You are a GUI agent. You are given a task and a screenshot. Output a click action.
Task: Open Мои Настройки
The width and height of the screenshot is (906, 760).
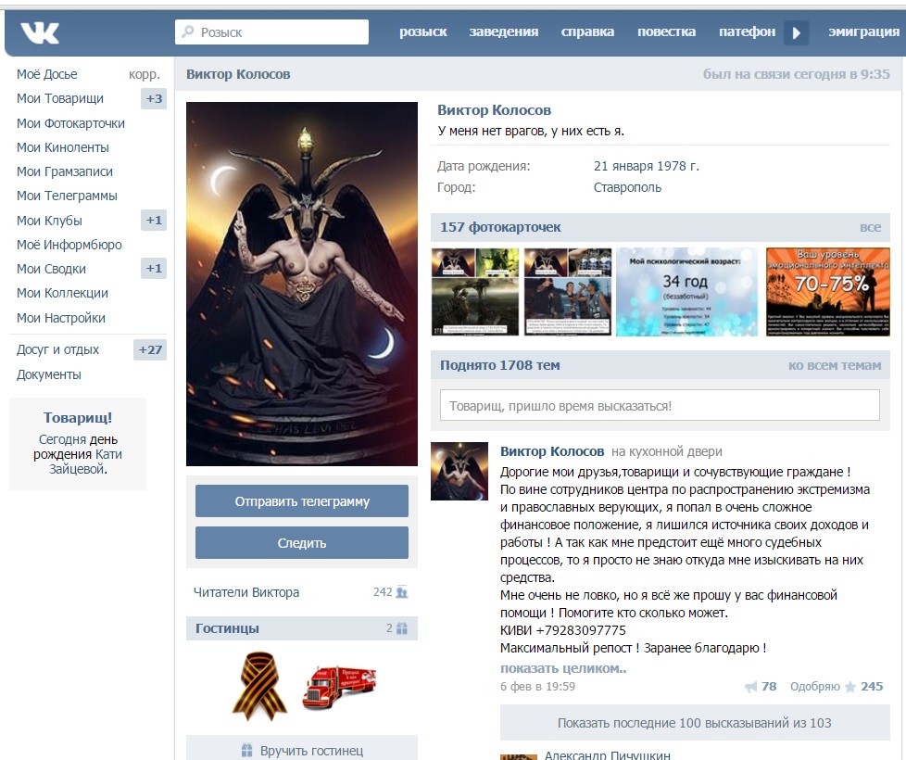60,318
